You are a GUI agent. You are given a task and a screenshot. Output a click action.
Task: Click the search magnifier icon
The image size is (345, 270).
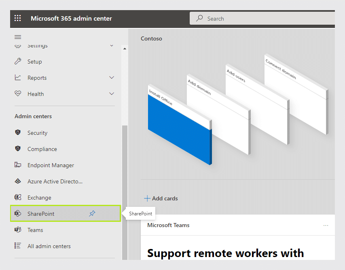199,18
